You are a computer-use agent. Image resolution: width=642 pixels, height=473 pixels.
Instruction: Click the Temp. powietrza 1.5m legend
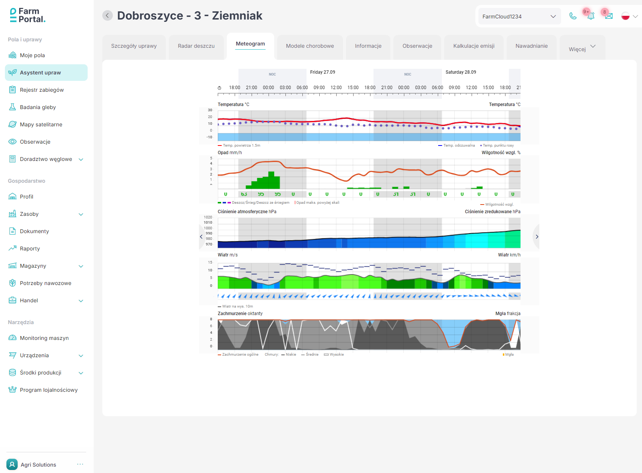tap(239, 146)
